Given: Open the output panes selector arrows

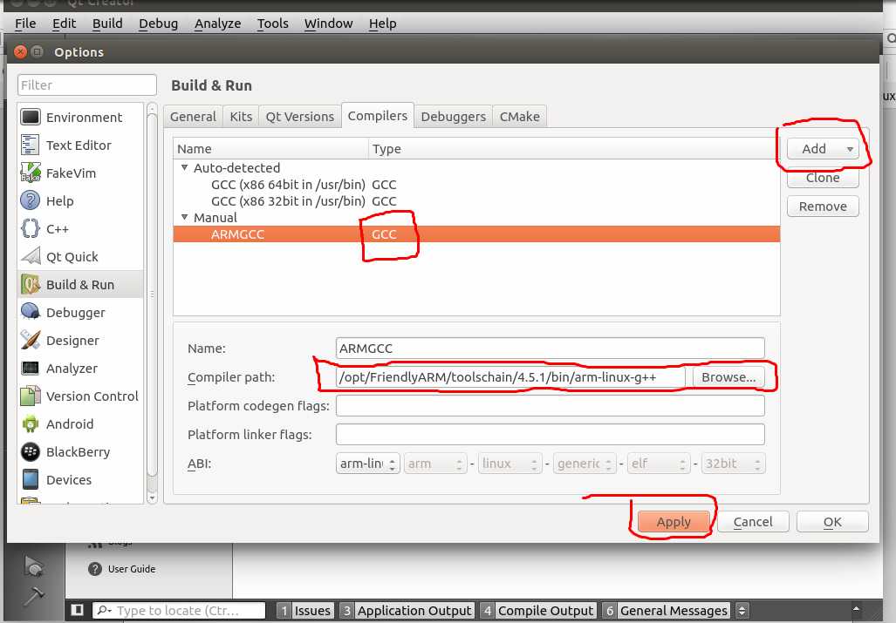Looking at the screenshot, I should point(742,611).
